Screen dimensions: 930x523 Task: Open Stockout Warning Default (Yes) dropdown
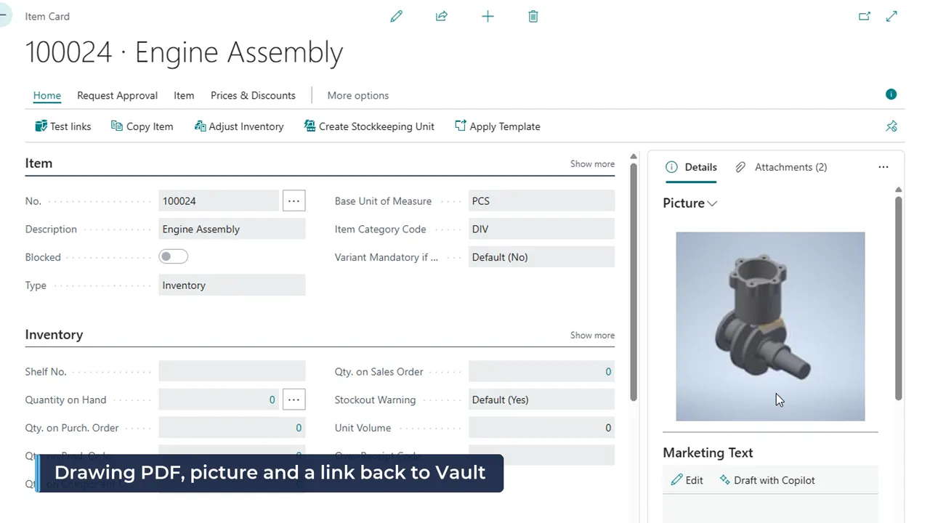[x=541, y=400]
